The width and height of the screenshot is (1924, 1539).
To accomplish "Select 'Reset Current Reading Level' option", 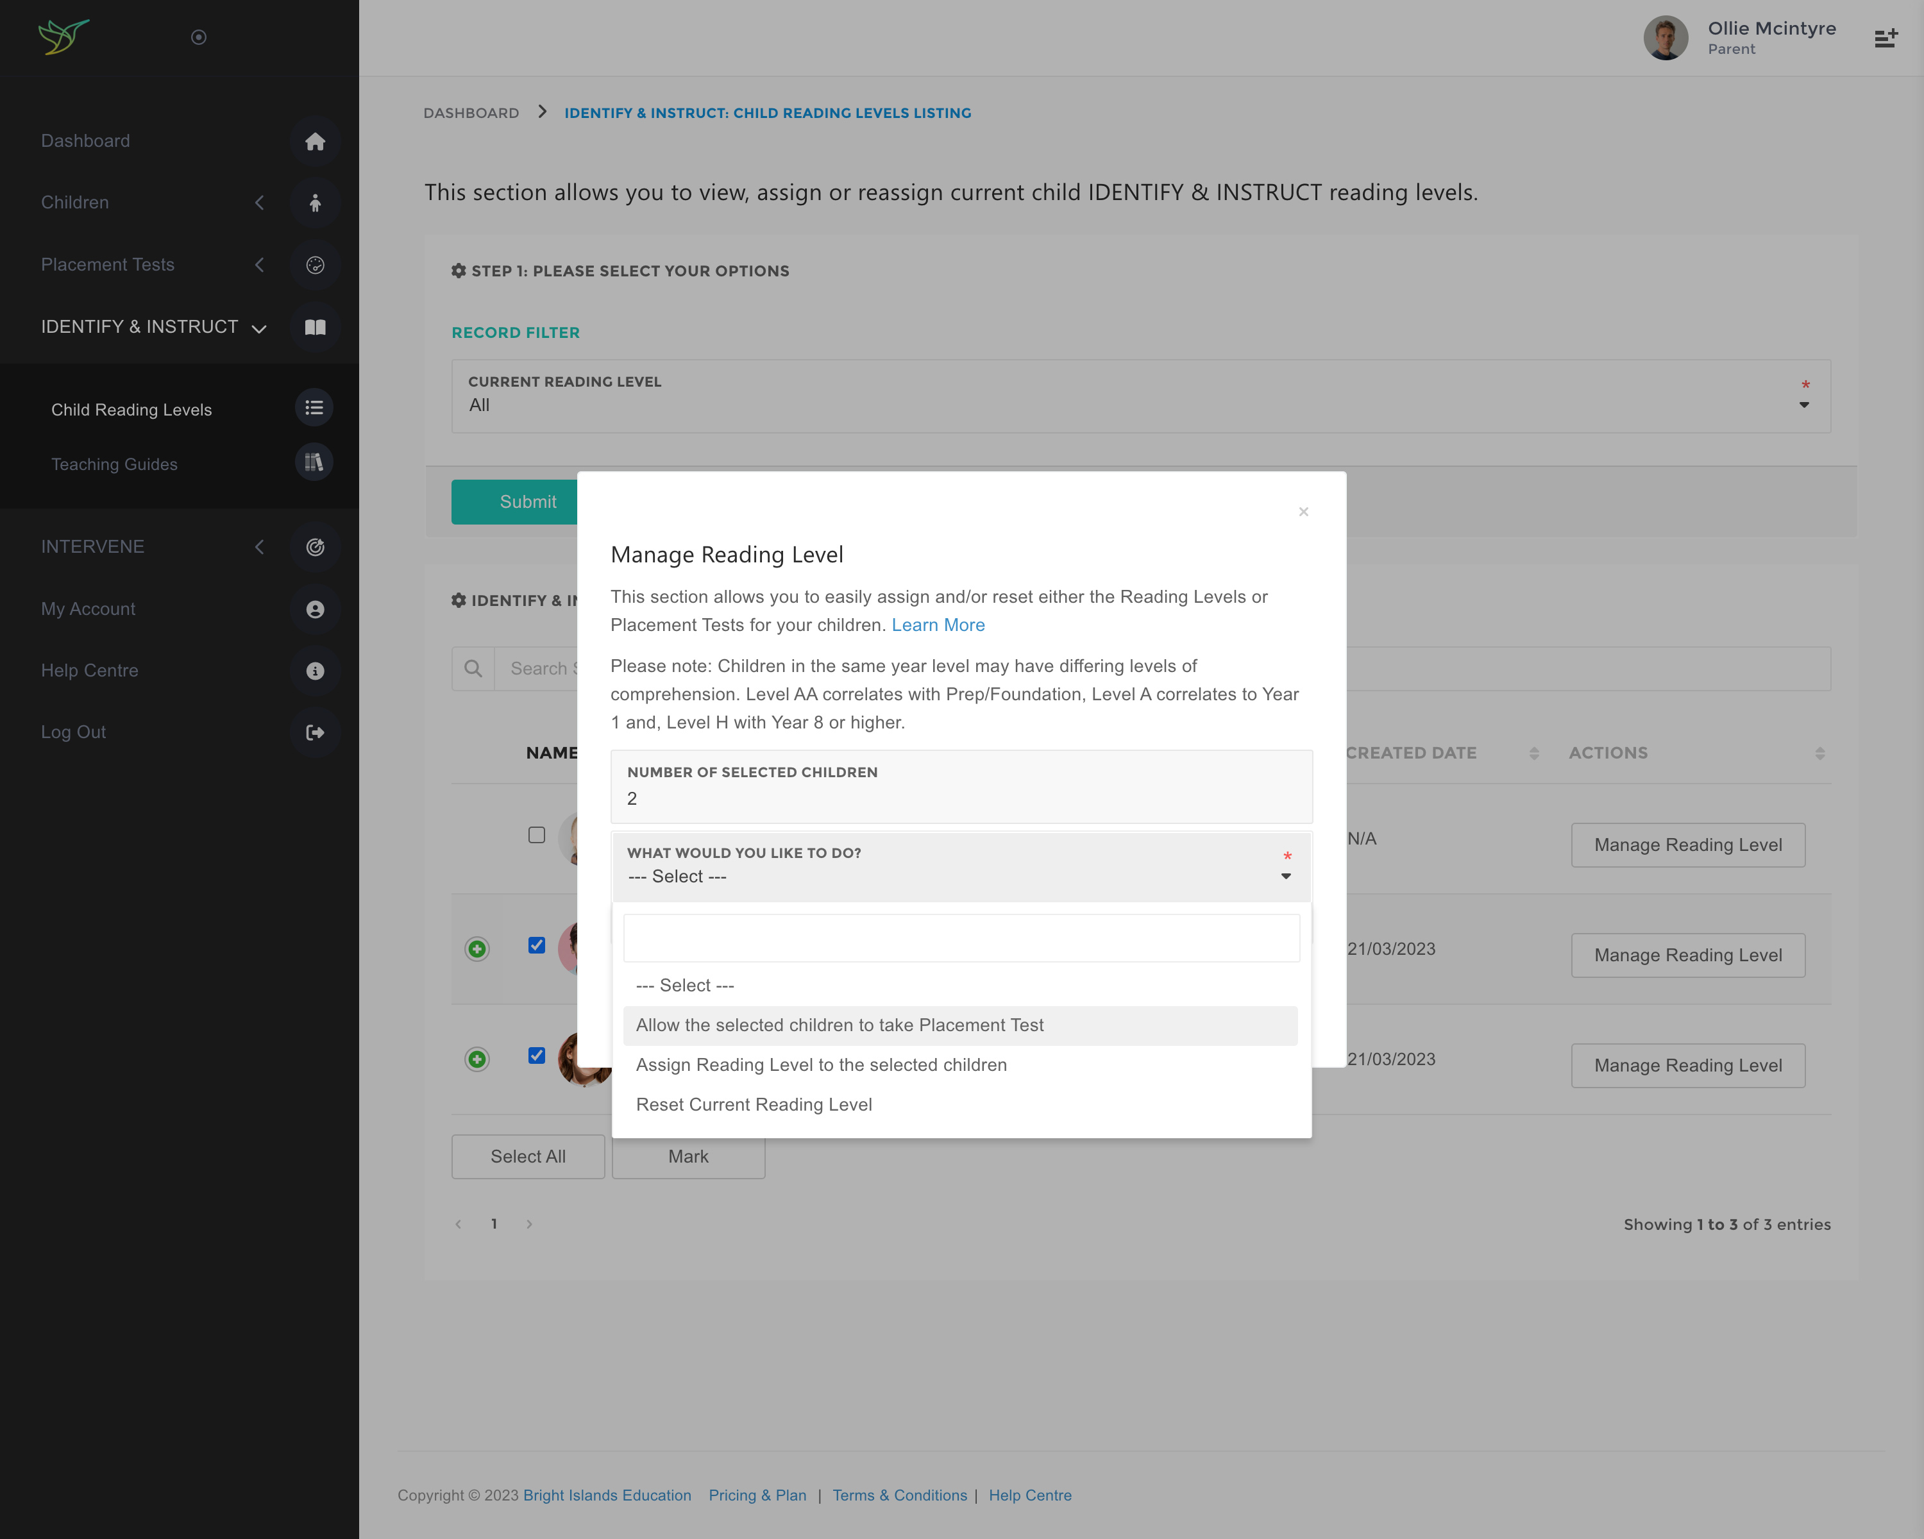I will tap(754, 1104).
